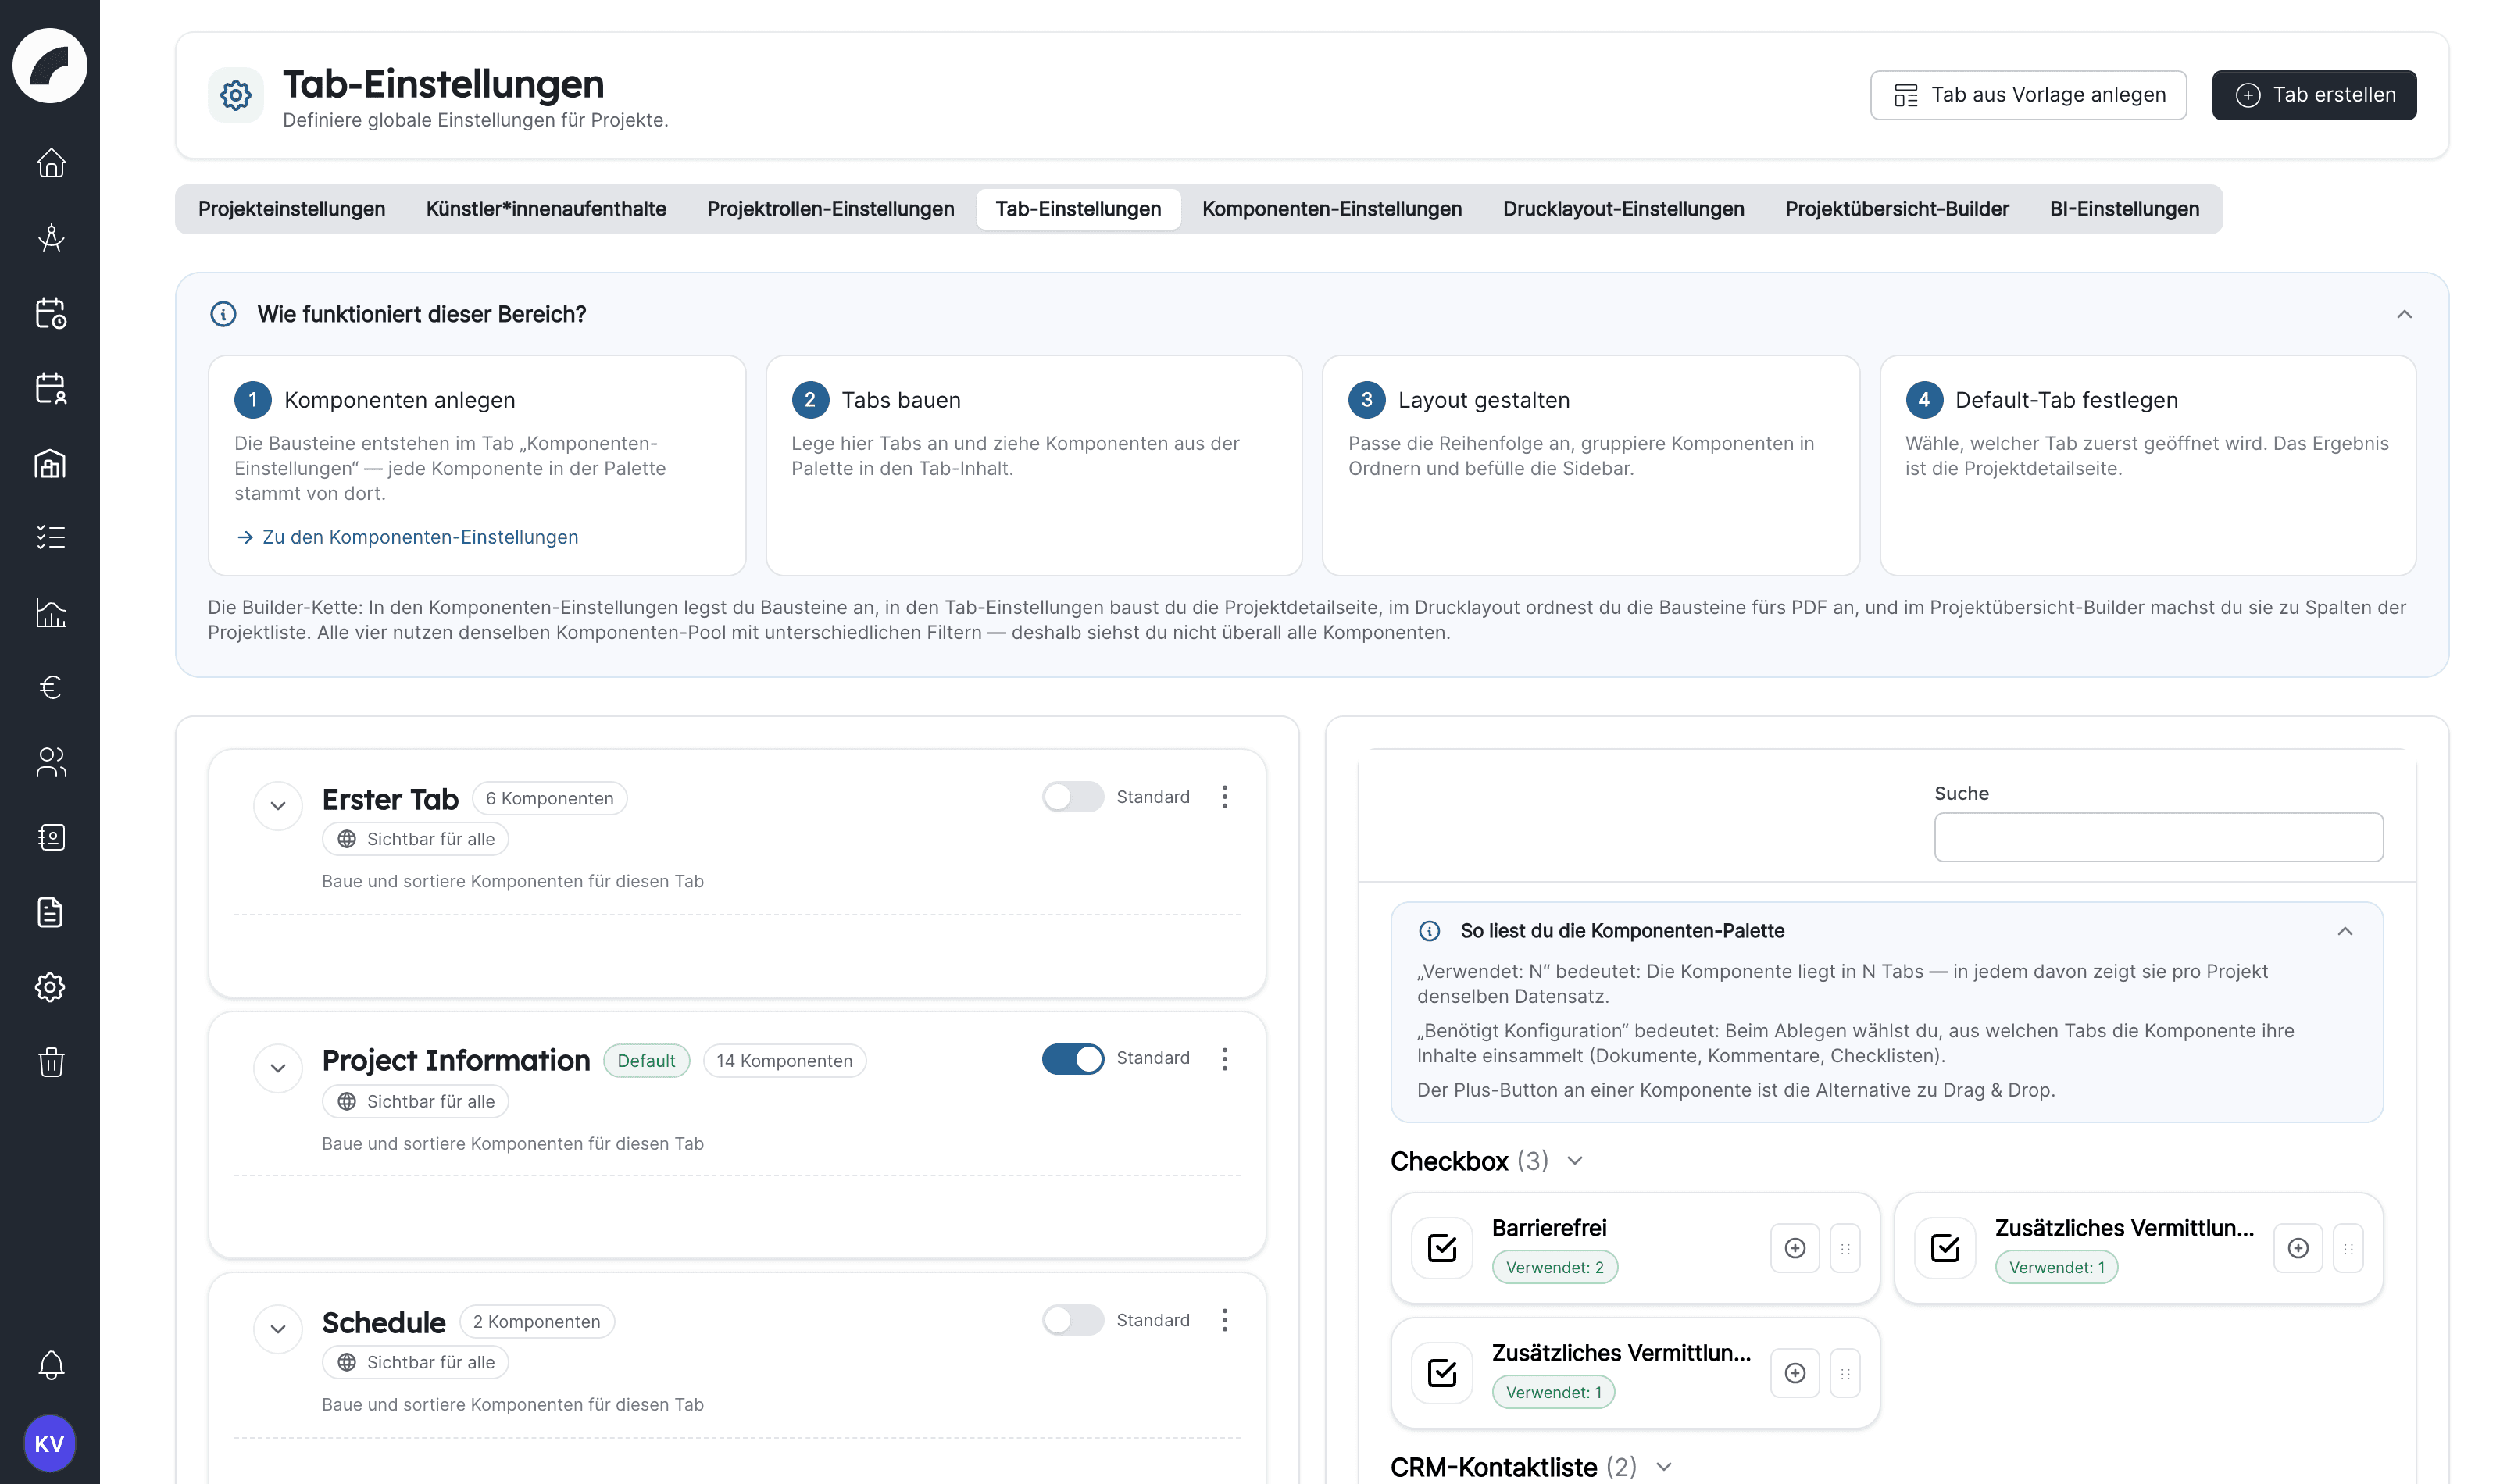
Task: Switch to Drucklayout-Einstellungen tab
Action: 1623,209
